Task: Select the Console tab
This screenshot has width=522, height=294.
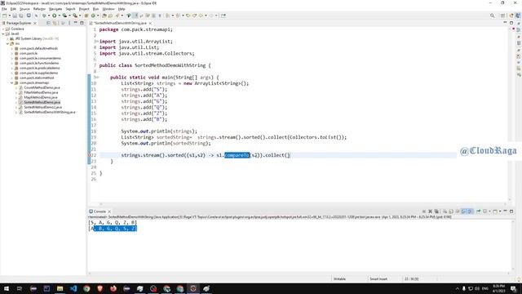Action: 100,212
